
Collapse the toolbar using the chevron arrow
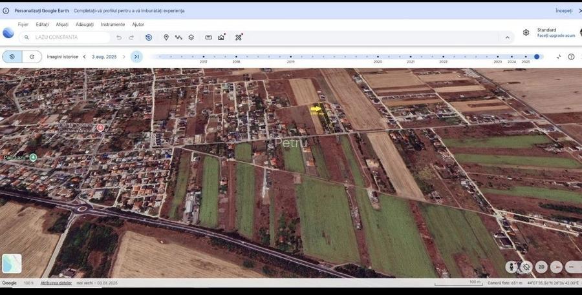508,37
